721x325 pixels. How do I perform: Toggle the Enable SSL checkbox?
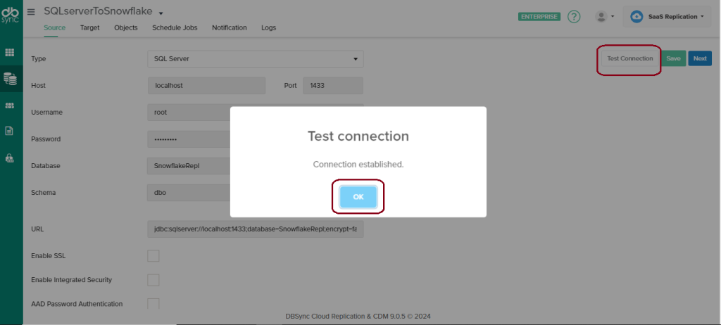pos(153,255)
